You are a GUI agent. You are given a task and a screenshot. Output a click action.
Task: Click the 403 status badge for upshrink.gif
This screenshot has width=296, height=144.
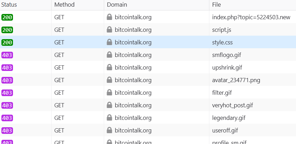tap(7, 68)
